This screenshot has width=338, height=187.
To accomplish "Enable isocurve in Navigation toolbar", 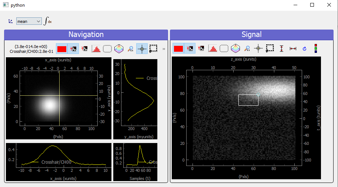I will [x=119, y=49].
